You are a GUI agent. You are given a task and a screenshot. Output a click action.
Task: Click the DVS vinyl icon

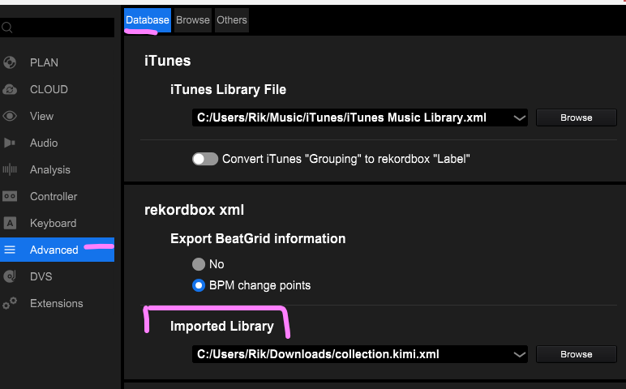pos(10,276)
